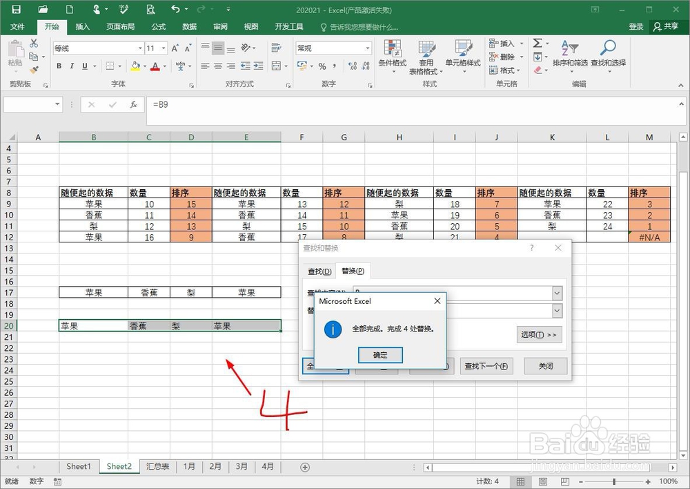This screenshot has height=489, width=690.
Task: Decrease font size with small A icon
Action: click(x=188, y=48)
